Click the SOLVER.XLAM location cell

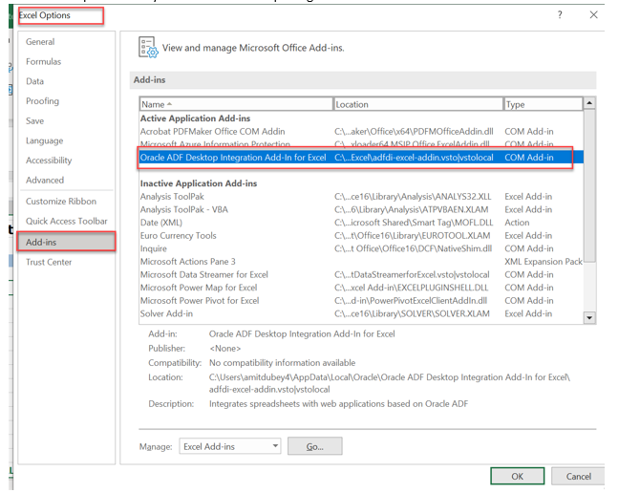pyautogui.click(x=412, y=313)
